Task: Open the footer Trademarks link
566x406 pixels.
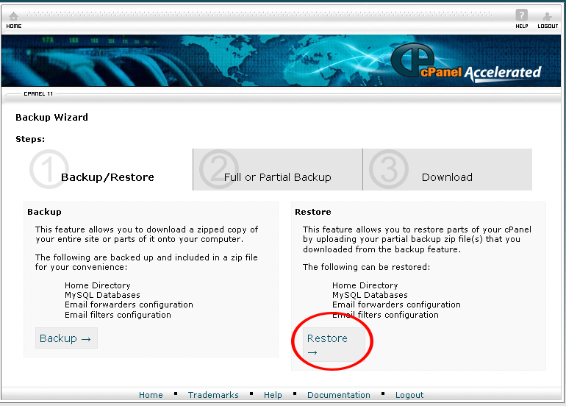Action: point(213,395)
